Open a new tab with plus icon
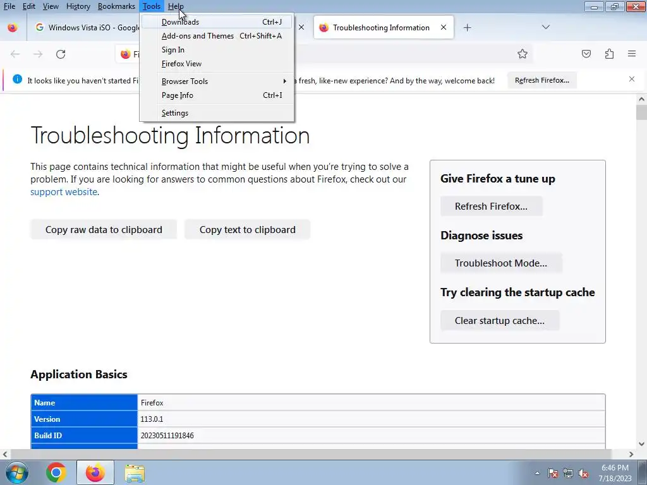 [x=467, y=28]
